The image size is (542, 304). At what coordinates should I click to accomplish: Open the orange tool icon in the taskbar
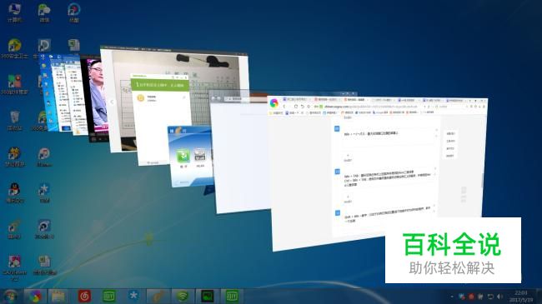(158, 297)
